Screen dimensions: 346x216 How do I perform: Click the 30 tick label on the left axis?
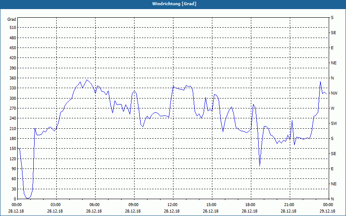(x=14, y=189)
